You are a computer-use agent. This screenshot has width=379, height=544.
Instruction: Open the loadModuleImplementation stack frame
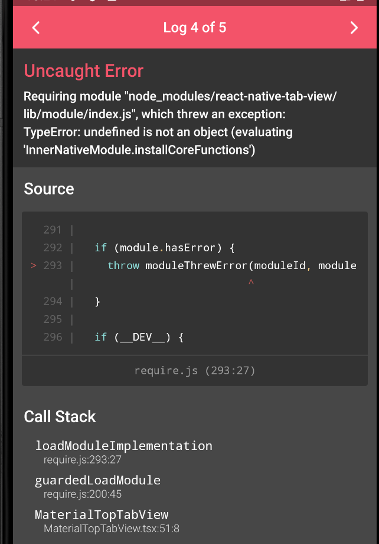pyautogui.click(x=123, y=446)
